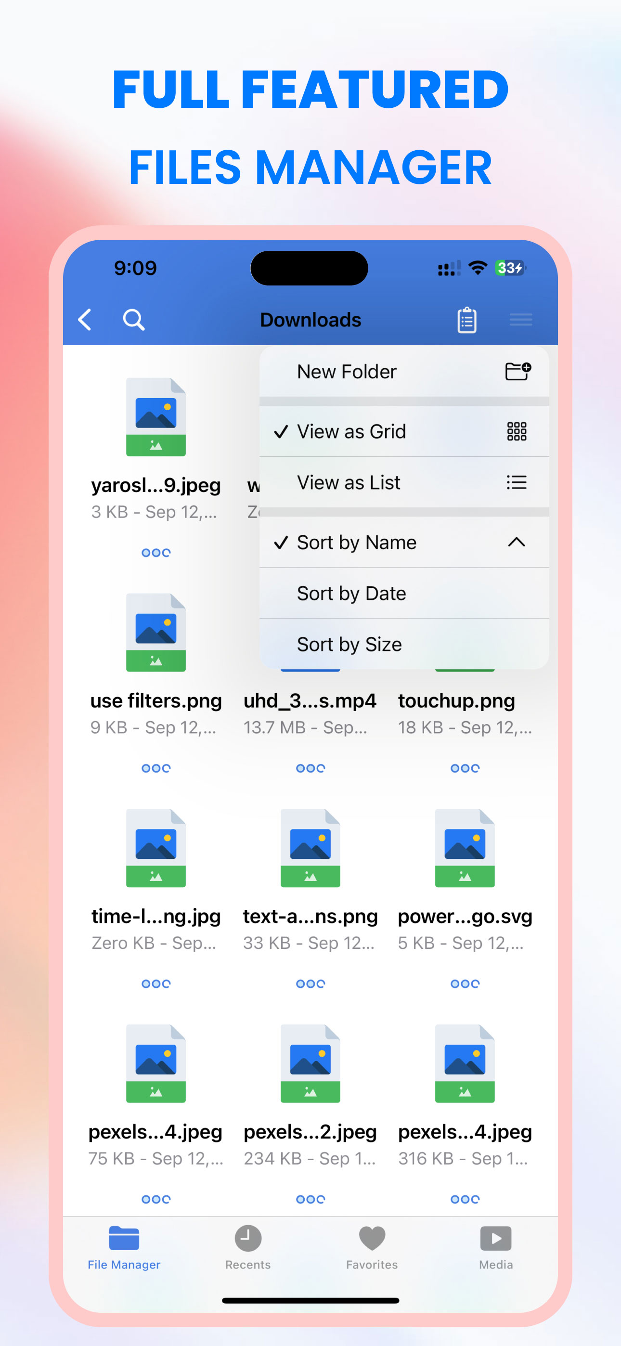
Task: Open yarosl...9.jpeg image thumbnail
Action: [x=156, y=417]
